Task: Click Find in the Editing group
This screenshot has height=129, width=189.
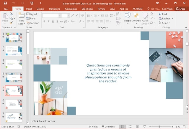Action: [x=163, y=14]
